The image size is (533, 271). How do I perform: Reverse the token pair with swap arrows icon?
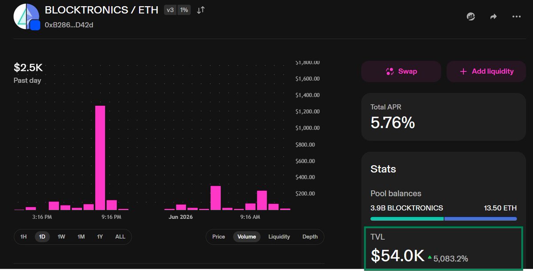click(x=201, y=10)
